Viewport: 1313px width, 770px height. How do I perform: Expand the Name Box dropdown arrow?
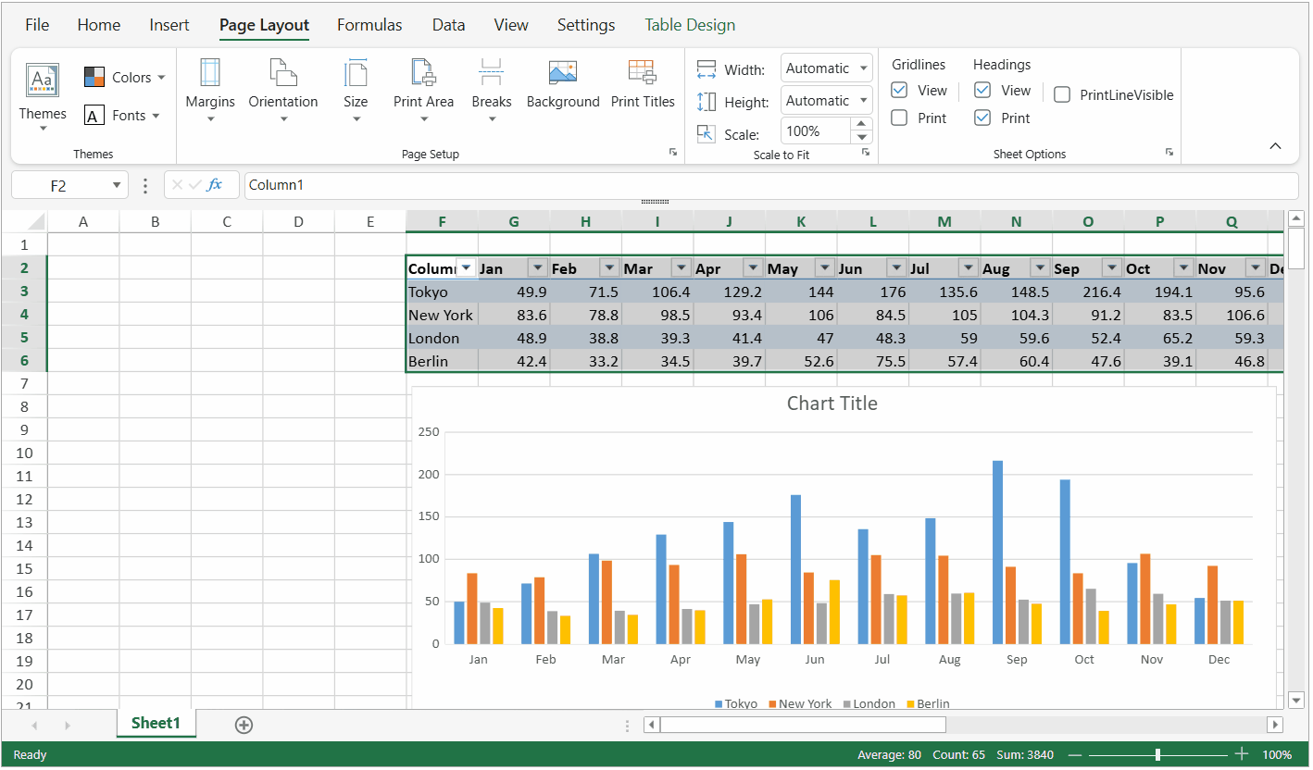[x=117, y=185]
